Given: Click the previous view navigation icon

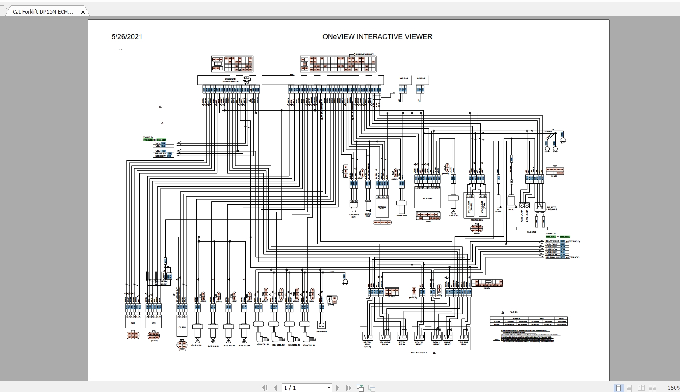Looking at the screenshot, I should [x=360, y=388].
